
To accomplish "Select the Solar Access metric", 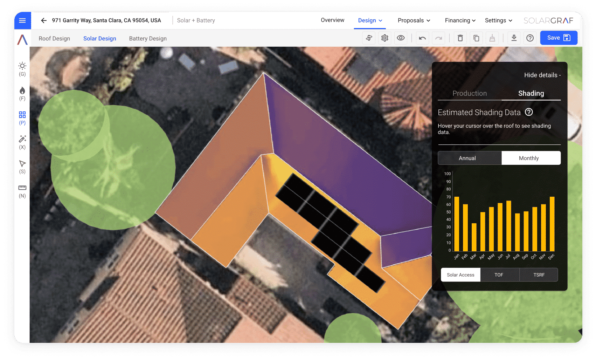I will [x=460, y=275].
